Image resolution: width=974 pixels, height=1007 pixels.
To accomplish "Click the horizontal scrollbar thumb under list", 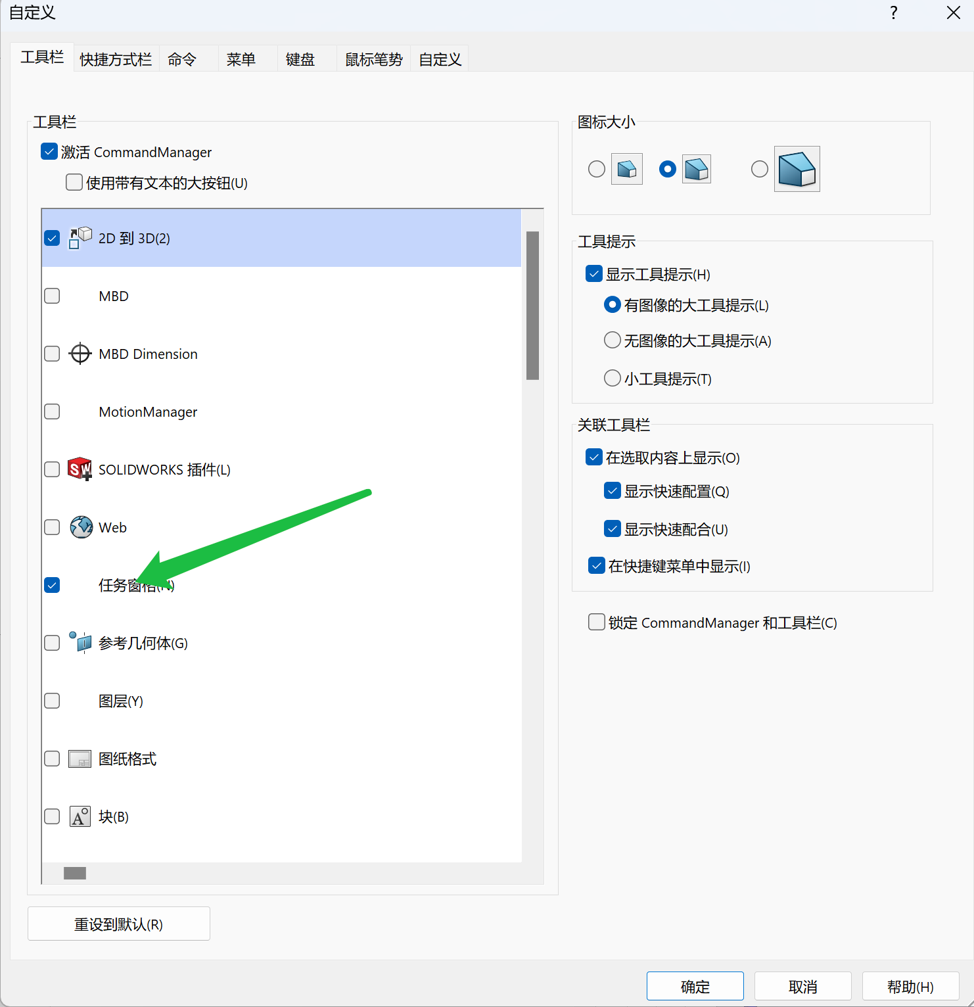I will click(75, 873).
